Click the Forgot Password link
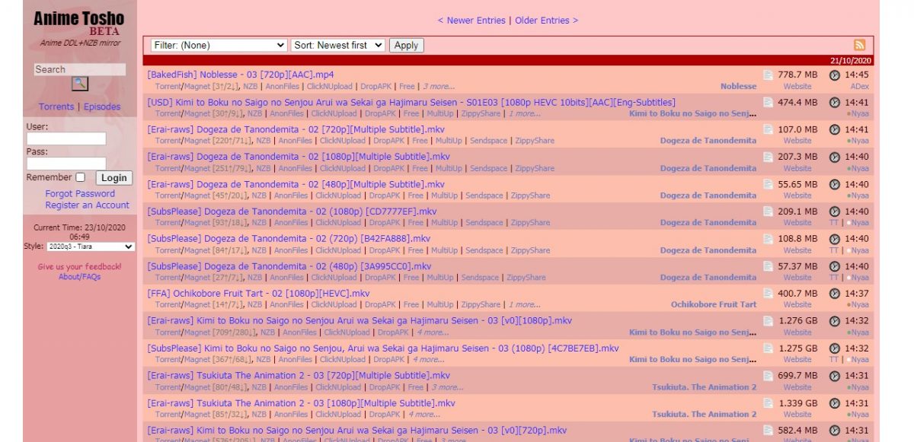 coord(80,194)
